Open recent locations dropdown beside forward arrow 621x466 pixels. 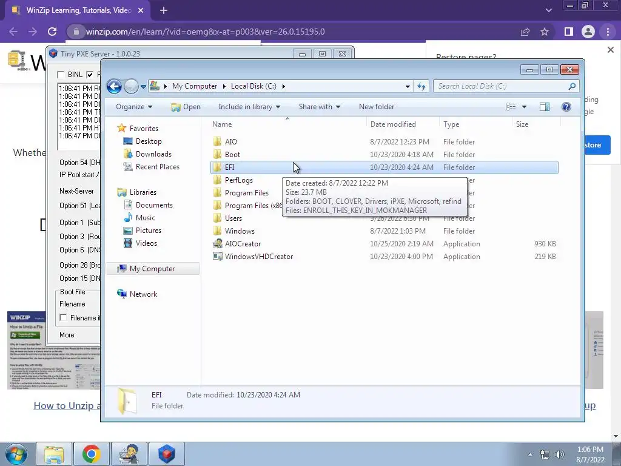point(143,86)
